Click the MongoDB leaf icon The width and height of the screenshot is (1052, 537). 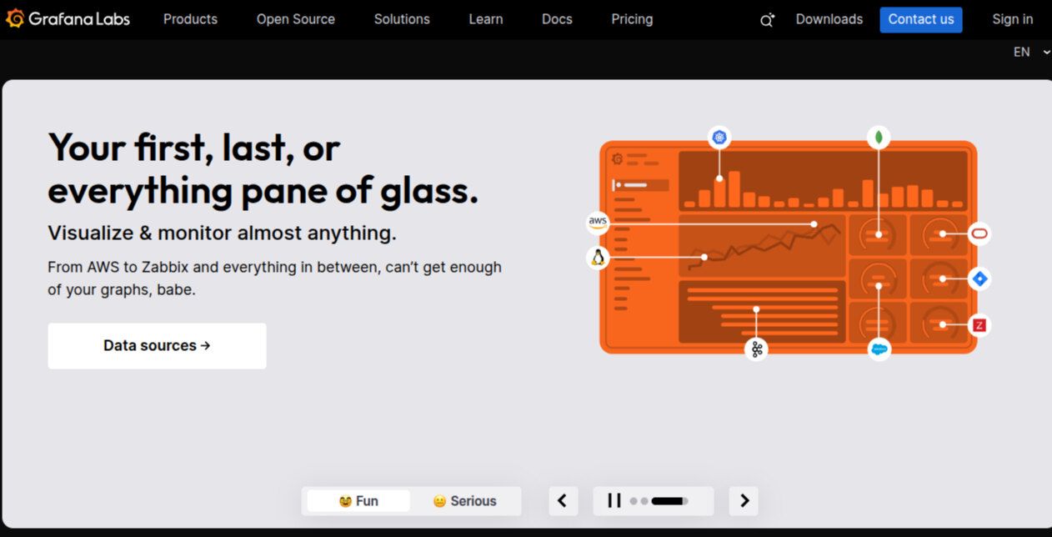click(878, 138)
